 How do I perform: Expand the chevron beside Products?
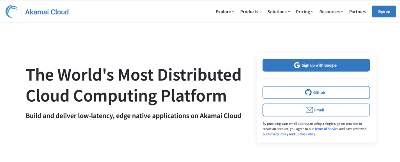[261, 12]
